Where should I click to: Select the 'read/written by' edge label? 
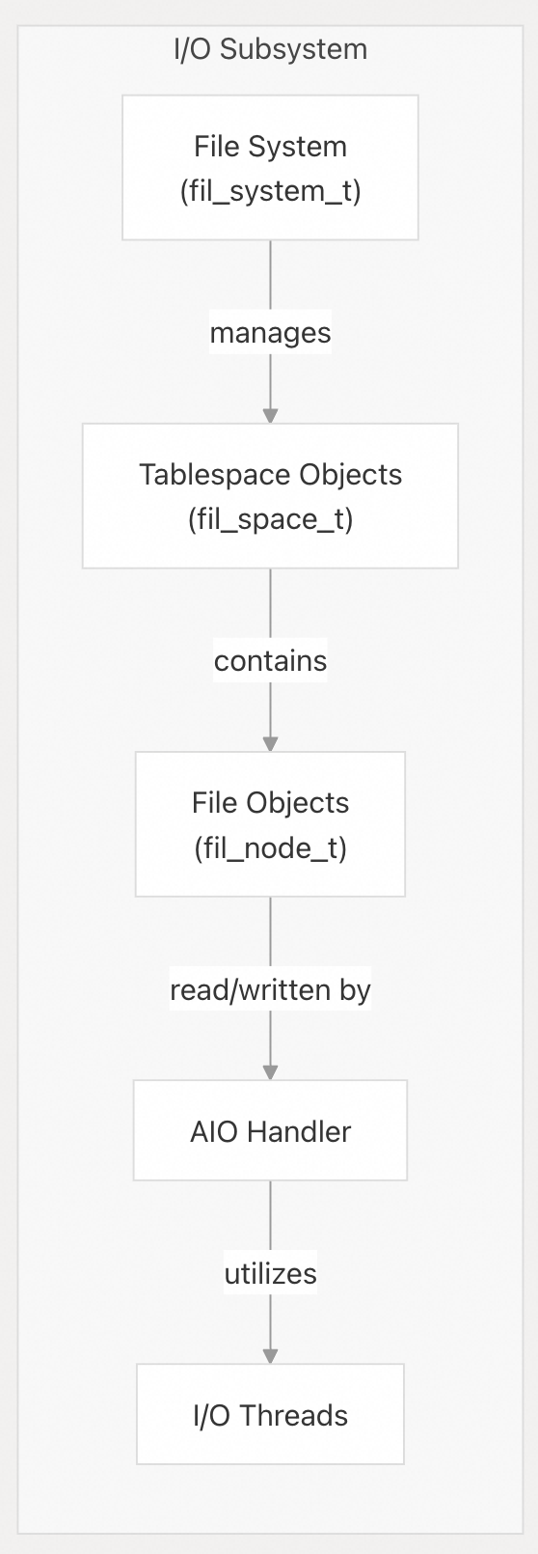(x=270, y=989)
